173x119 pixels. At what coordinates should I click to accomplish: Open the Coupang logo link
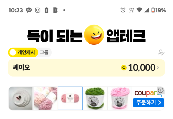point(146,93)
